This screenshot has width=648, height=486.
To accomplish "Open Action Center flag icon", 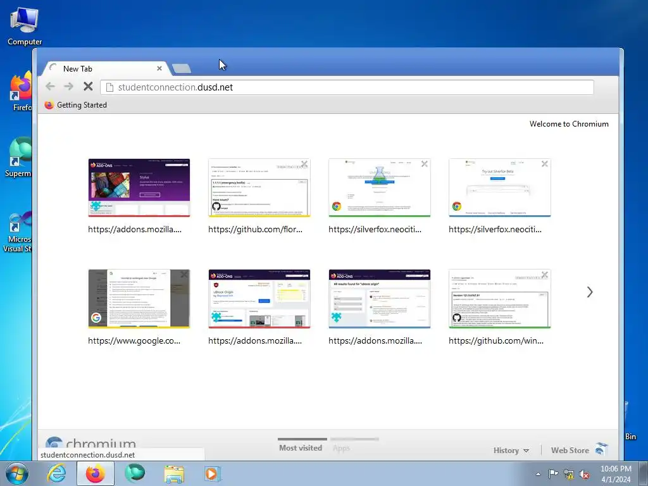I will pos(553,474).
